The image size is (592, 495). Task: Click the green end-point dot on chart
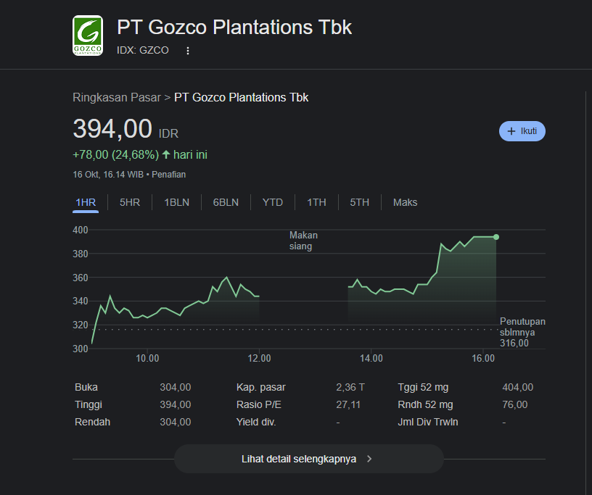pos(496,237)
